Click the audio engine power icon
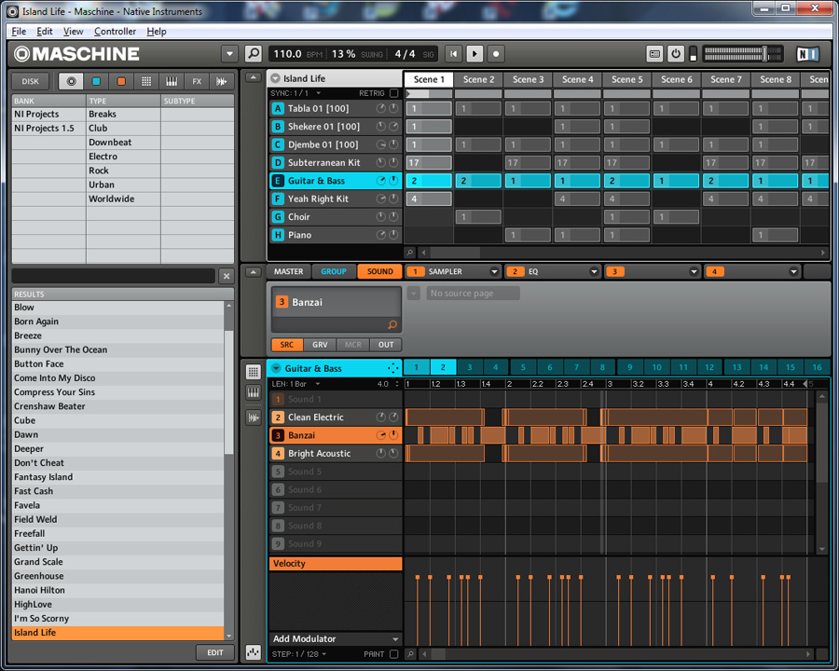This screenshot has width=839, height=671. [676, 54]
